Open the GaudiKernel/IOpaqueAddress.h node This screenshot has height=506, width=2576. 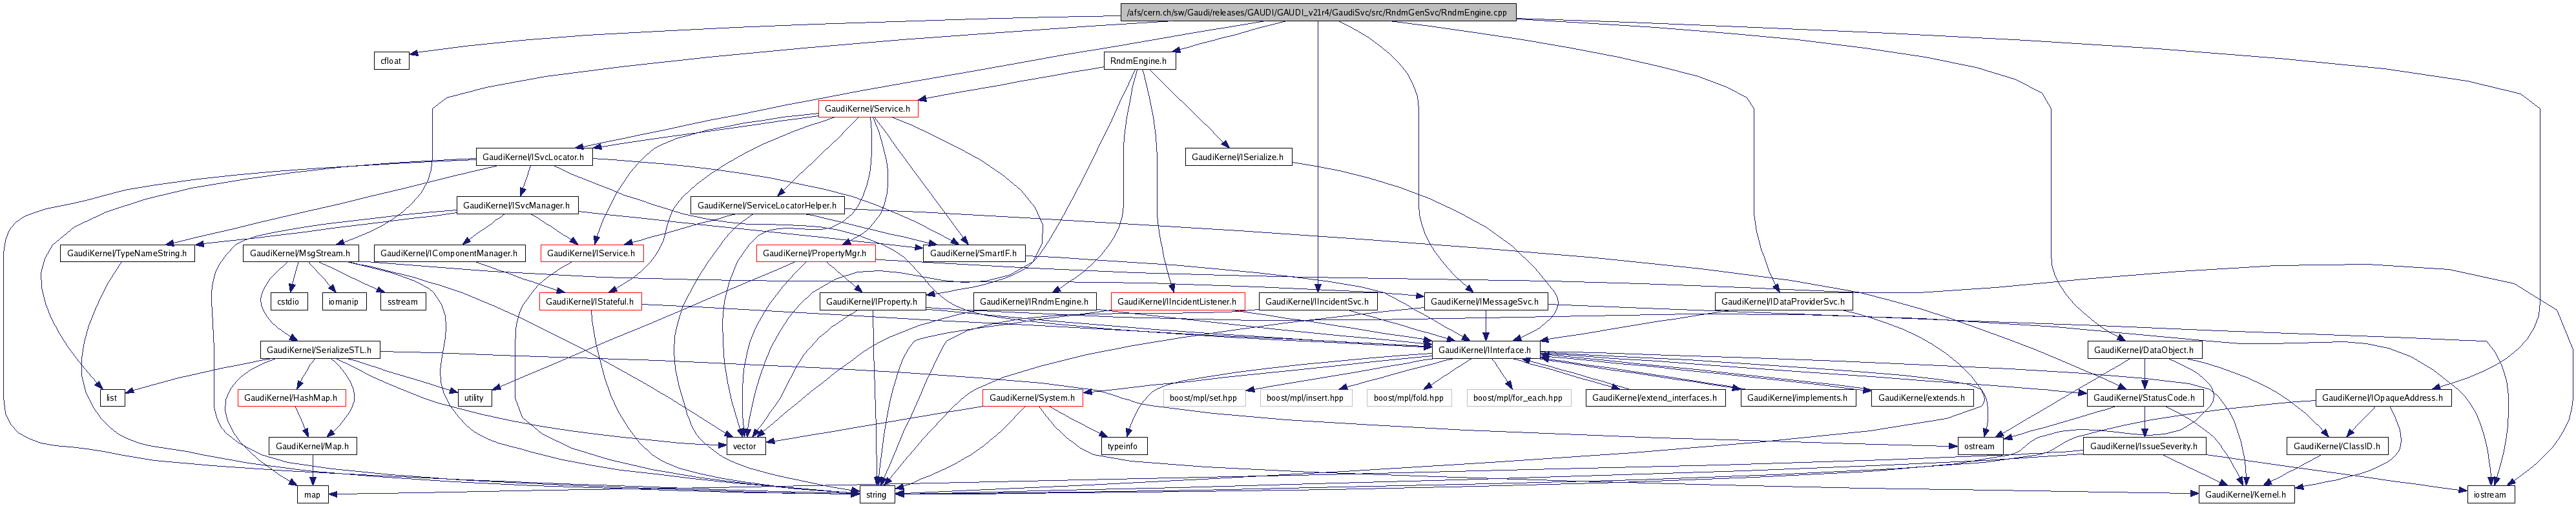pos(2381,399)
